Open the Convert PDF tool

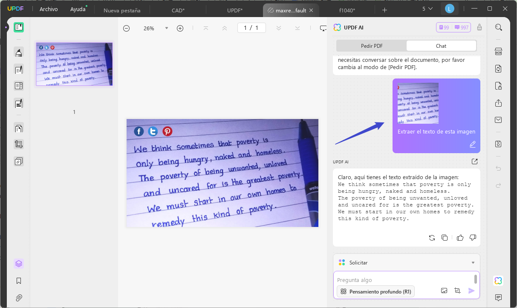point(498,69)
